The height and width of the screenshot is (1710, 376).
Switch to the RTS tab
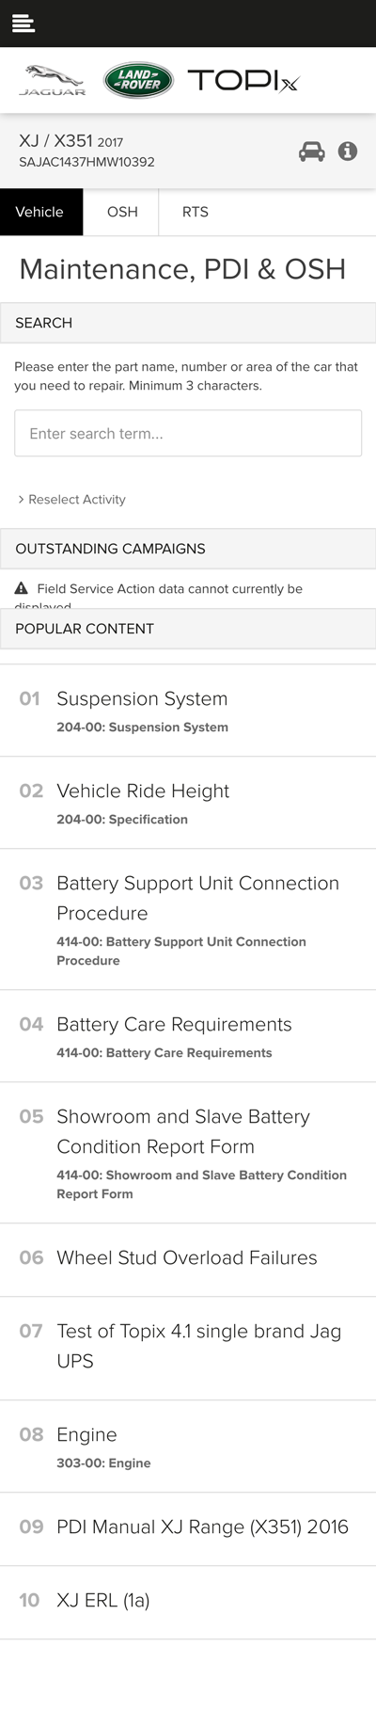coord(196,212)
